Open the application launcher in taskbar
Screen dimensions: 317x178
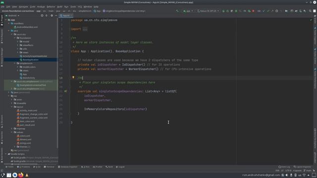point(3,175)
